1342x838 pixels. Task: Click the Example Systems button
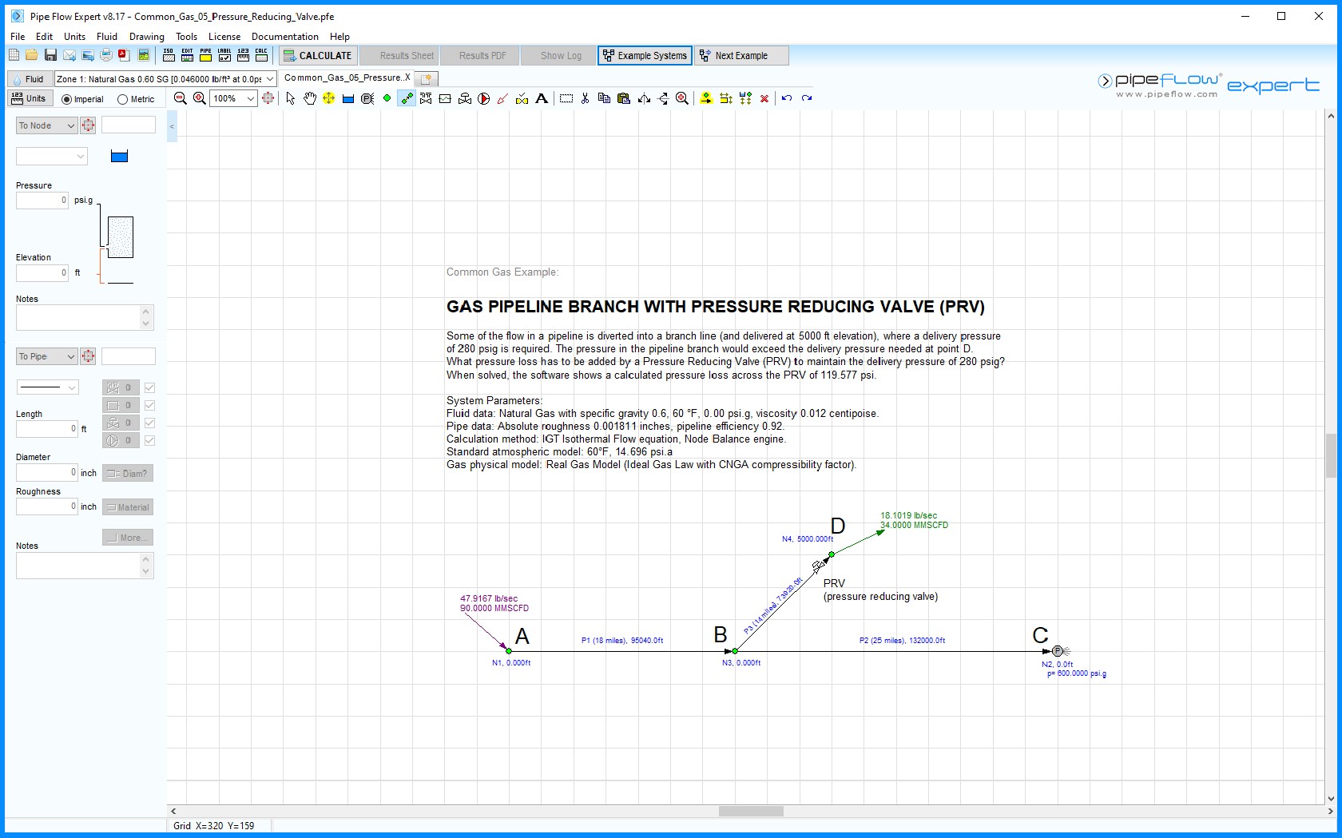pyautogui.click(x=645, y=55)
